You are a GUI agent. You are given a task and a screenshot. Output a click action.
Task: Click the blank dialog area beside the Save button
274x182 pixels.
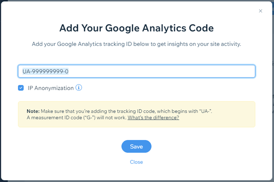201,147
